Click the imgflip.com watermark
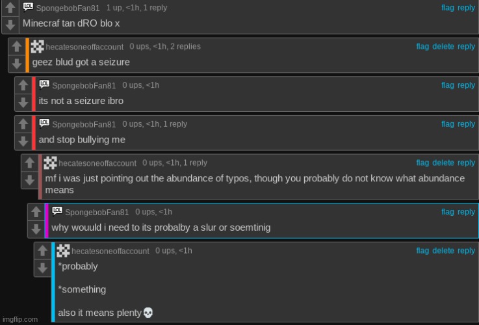Screen dimensions: 479x325 click(x=19, y=319)
